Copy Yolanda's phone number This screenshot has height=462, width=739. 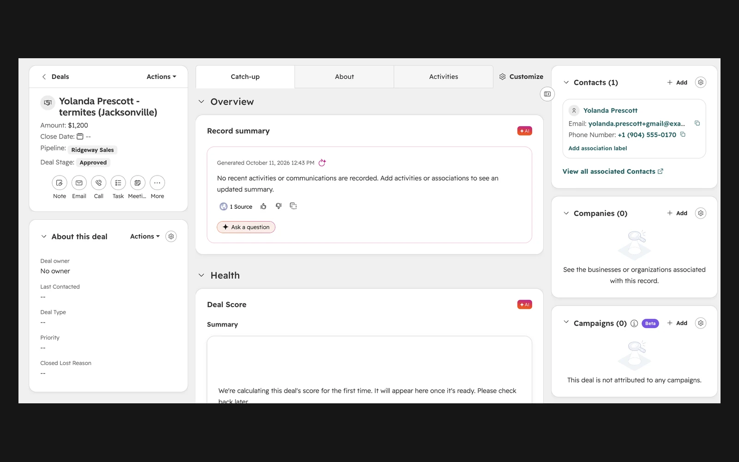tap(683, 134)
